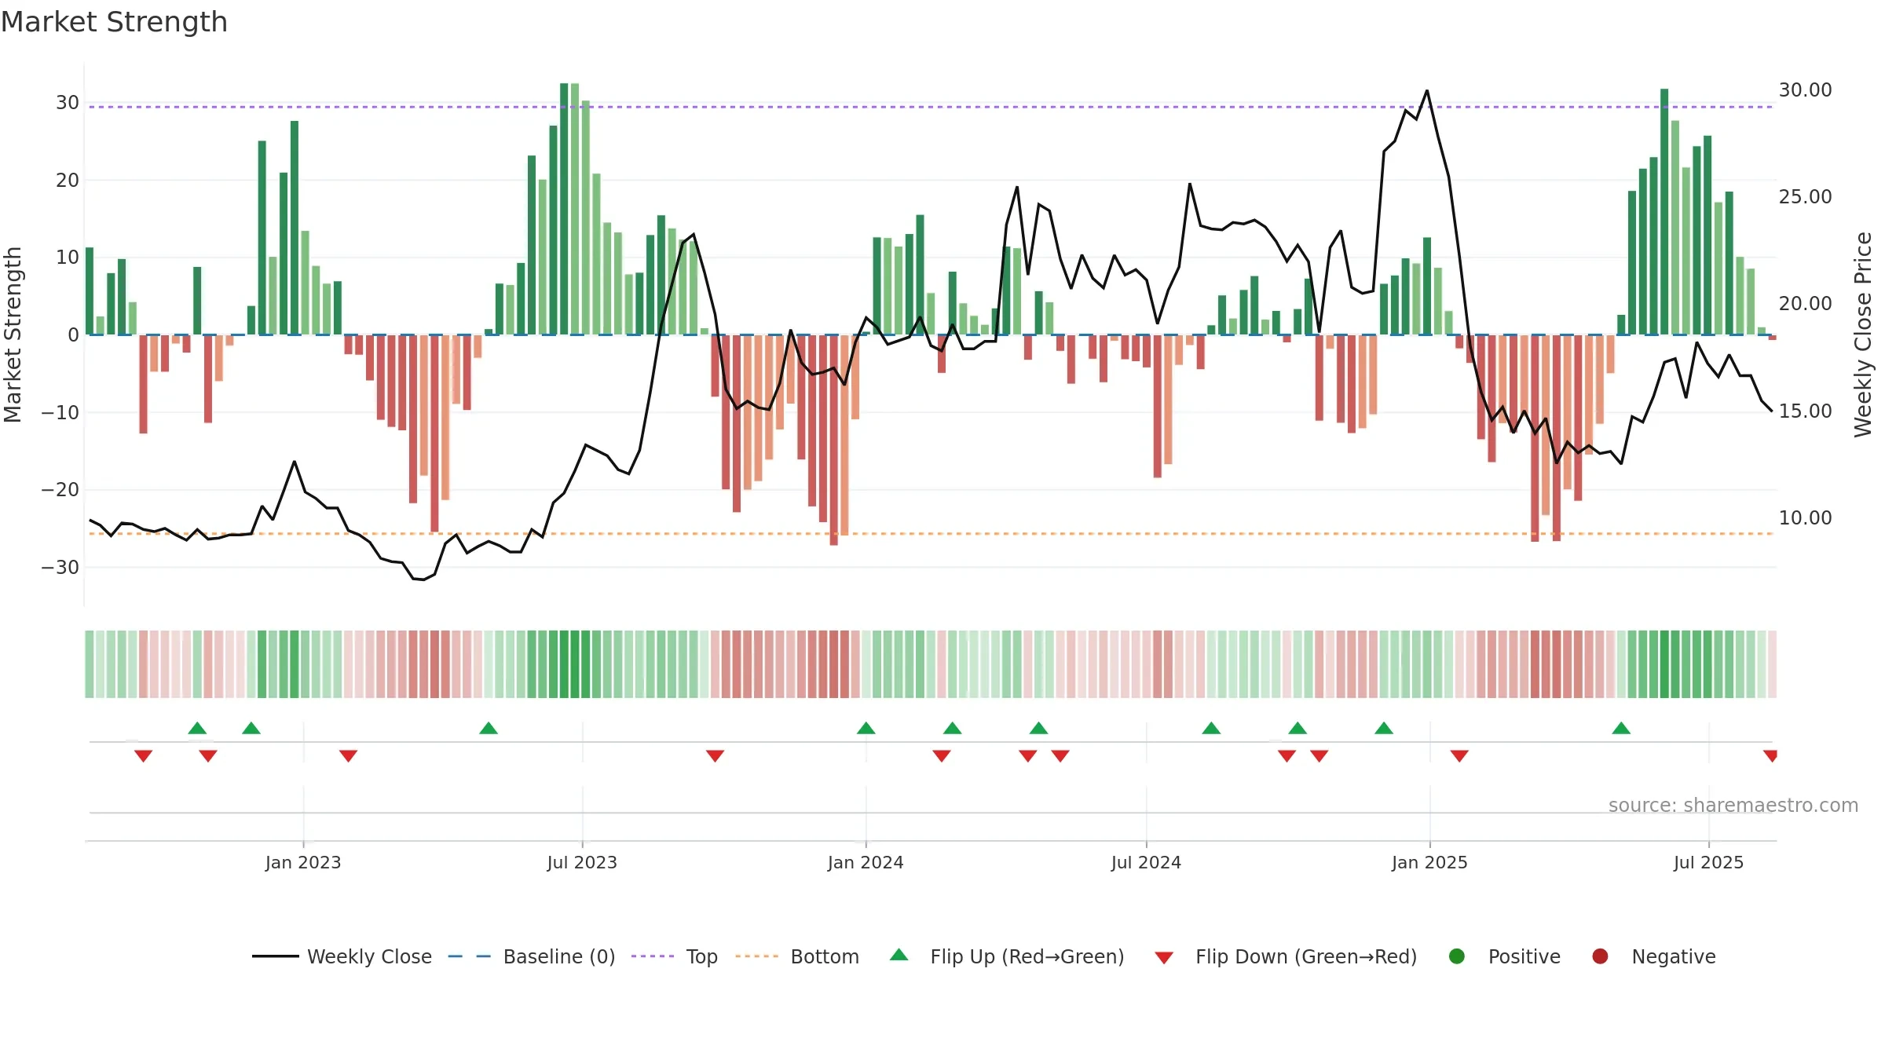The width and height of the screenshot is (1885, 1060).
Task: Click the flip-up marker before Jul 2025
Action: pos(1621,728)
